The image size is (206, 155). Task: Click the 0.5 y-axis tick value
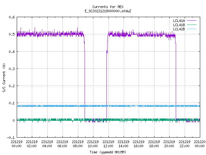point(12,34)
